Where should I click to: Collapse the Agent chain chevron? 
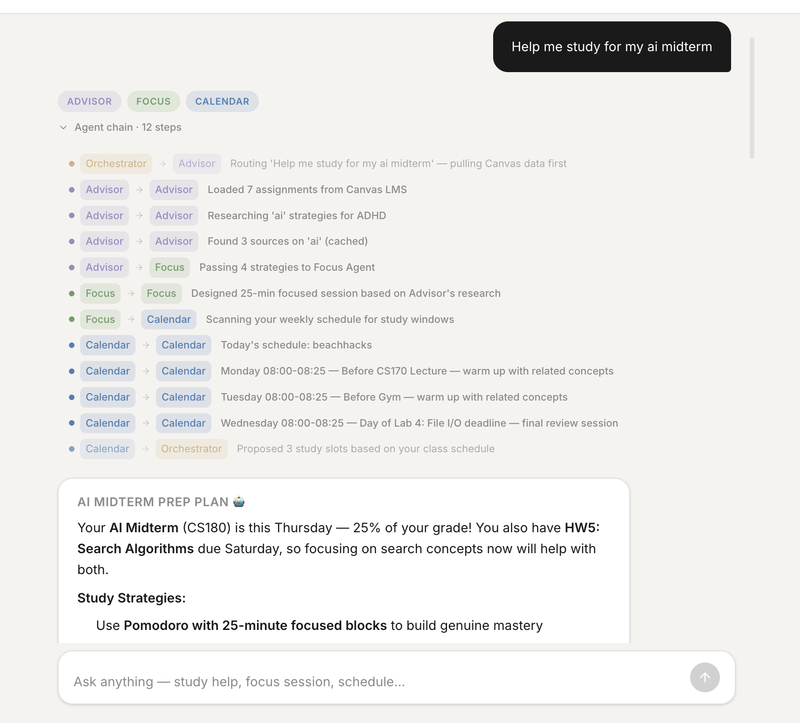pyautogui.click(x=63, y=127)
